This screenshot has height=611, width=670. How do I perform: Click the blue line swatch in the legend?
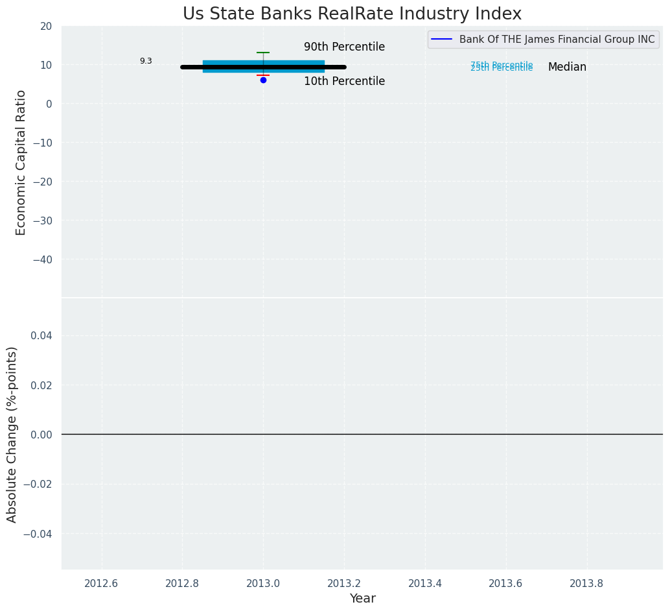click(x=441, y=40)
